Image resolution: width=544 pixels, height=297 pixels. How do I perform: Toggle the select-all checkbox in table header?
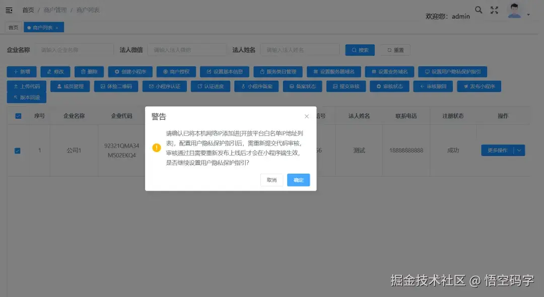point(18,115)
